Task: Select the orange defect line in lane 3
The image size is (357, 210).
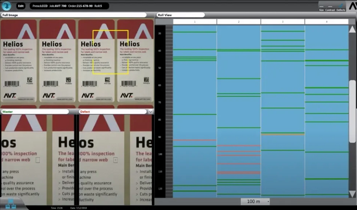Action: coord(282,134)
